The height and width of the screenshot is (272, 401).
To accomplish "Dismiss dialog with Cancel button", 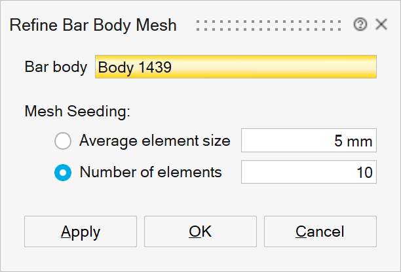I will coord(320,231).
